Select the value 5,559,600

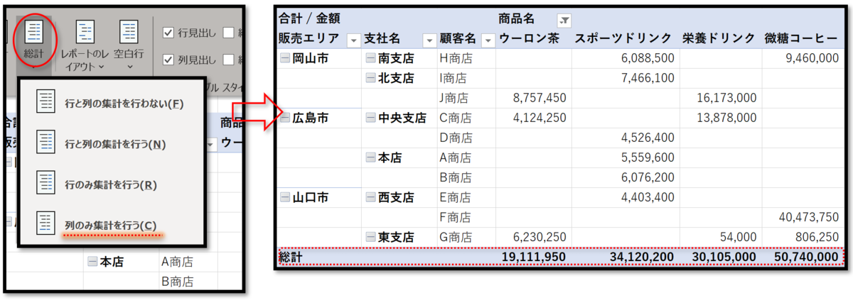pyautogui.click(x=648, y=158)
